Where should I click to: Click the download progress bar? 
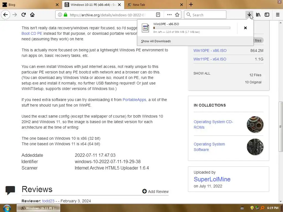192,28
